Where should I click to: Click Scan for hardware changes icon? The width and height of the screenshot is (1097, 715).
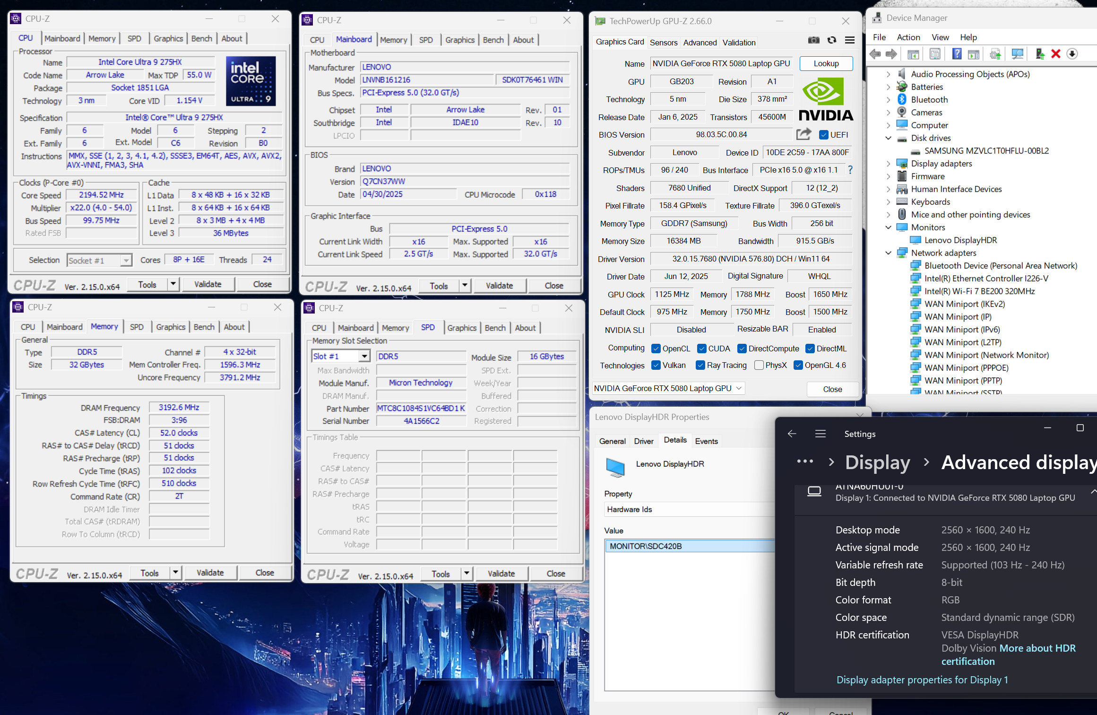point(1017,54)
